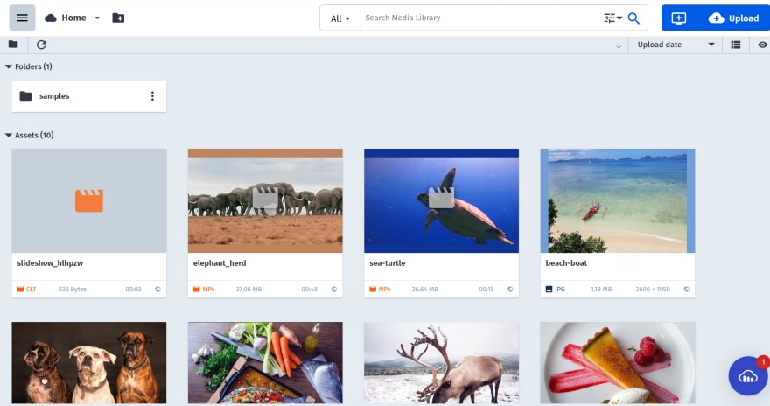Click the add media screen icon button
This screenshot has height=406, width=770.
(x=679, y=18)
